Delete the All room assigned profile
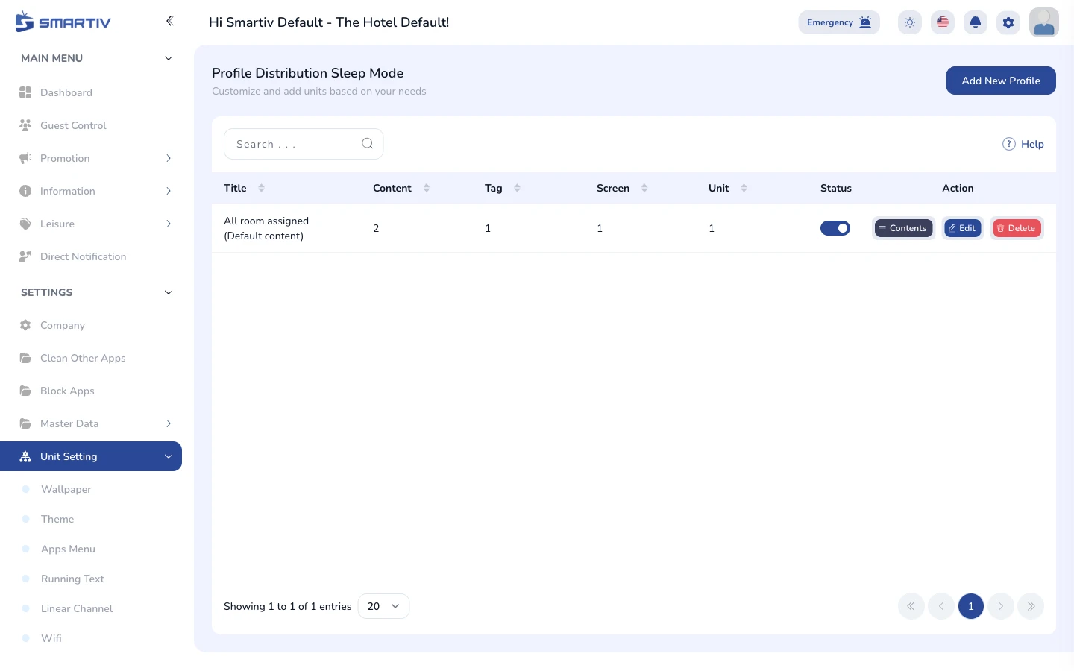This screenshot has height=671, width=1074. coord(1017,228)
